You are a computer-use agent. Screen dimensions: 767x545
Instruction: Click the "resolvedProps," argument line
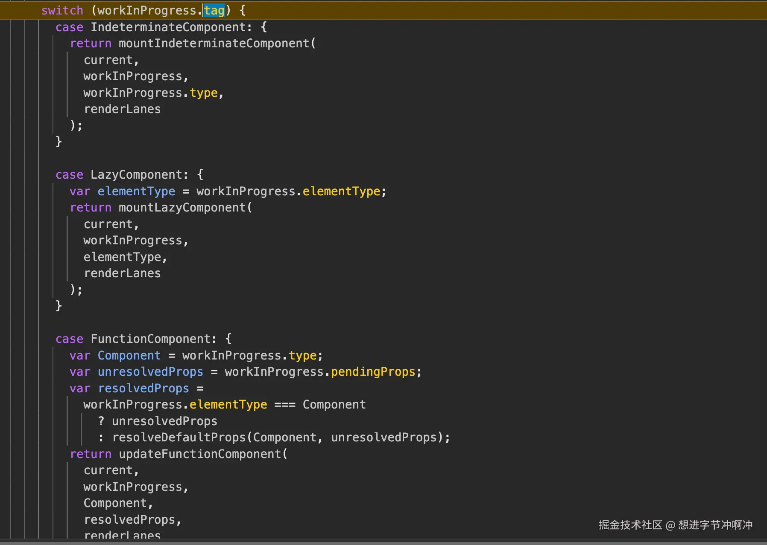coord(132,519)
